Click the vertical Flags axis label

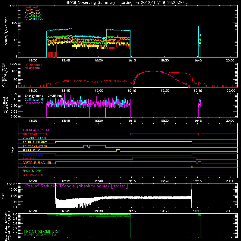pyautogui.click(x=12, y=150)
